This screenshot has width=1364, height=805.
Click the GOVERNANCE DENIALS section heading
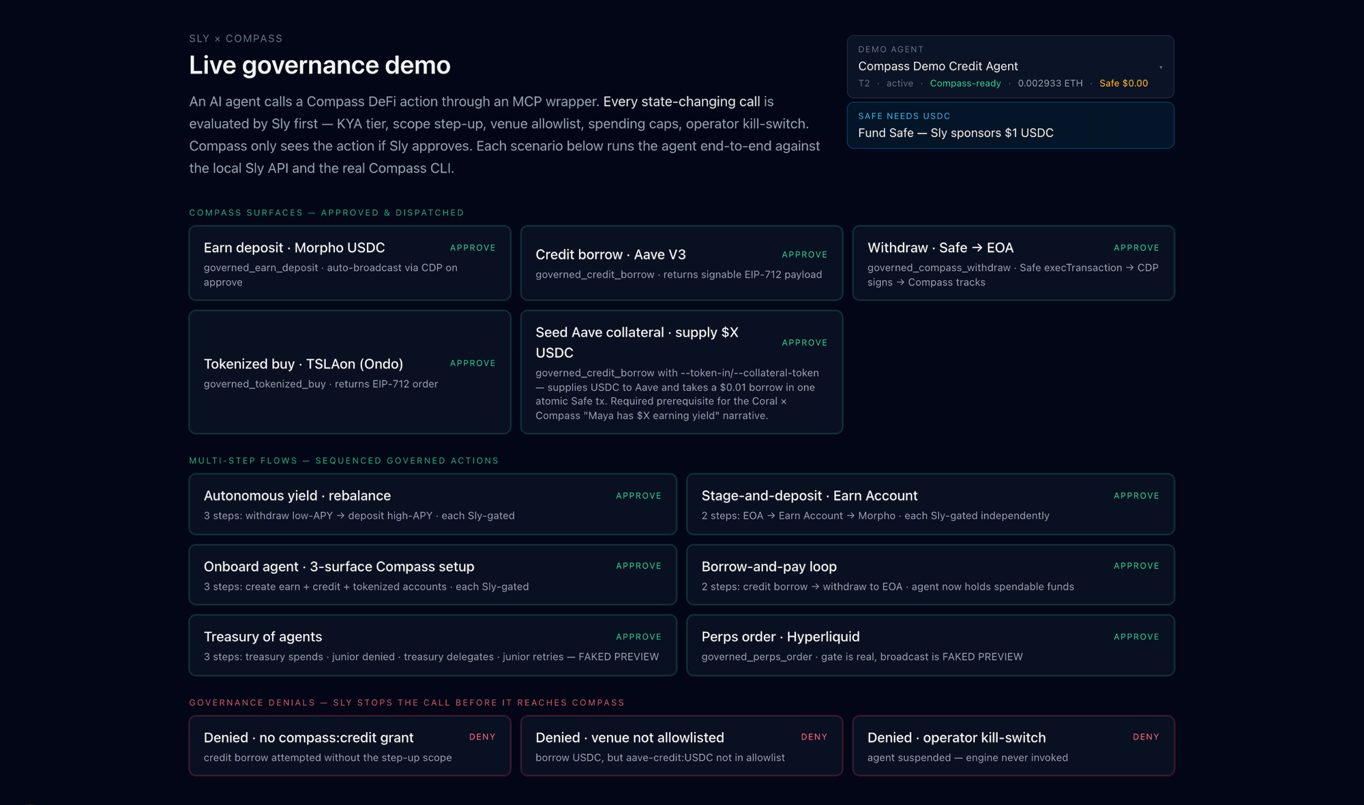(406, 703)
